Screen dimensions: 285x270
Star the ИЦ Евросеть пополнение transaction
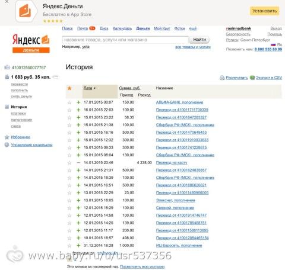coord(69,246)
